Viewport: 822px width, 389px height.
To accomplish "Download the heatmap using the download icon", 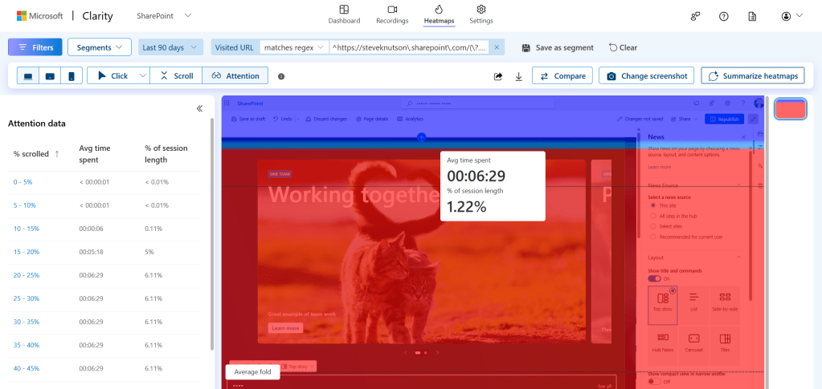I will point(518,76).
